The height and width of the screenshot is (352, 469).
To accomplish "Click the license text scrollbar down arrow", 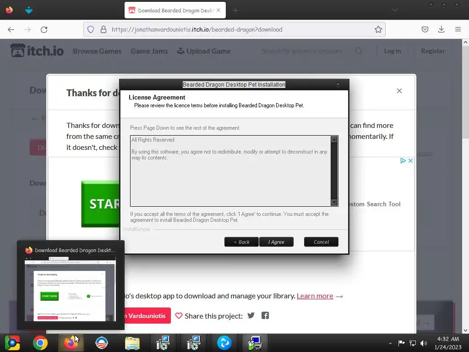I will coord(334,202).
